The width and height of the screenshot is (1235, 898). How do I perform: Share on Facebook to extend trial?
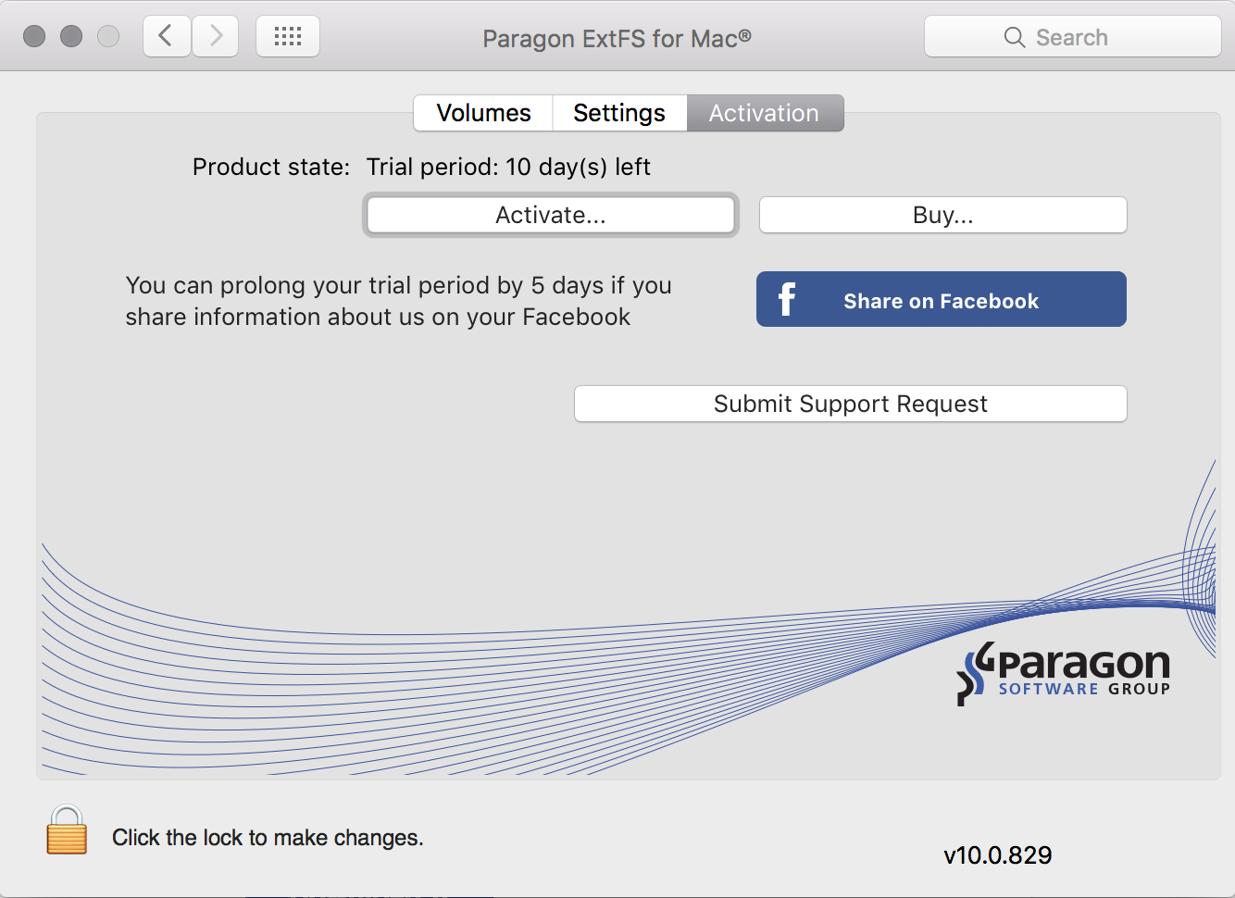(941, 300)
